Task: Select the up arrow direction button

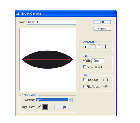Action: click(x=99, y=47)
